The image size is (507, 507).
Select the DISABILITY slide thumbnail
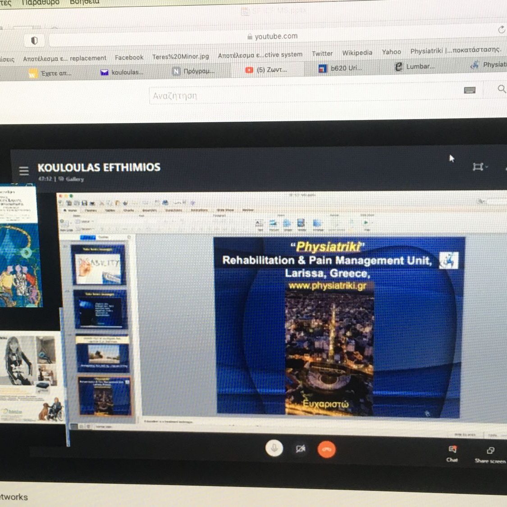98,265
